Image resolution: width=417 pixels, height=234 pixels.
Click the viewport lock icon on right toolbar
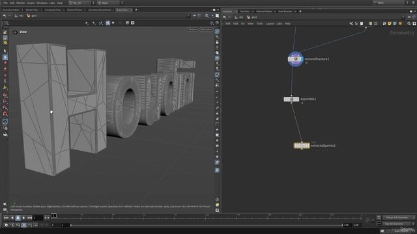[217, 42]
